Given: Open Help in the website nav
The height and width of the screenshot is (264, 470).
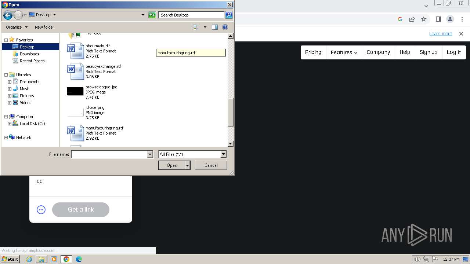Looking at the screenshot, I should [x=405, y=52].
